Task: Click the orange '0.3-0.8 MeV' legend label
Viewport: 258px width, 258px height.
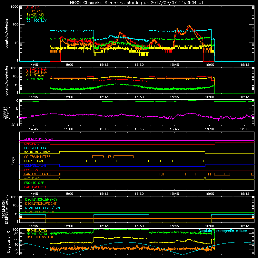Action: 37,73
